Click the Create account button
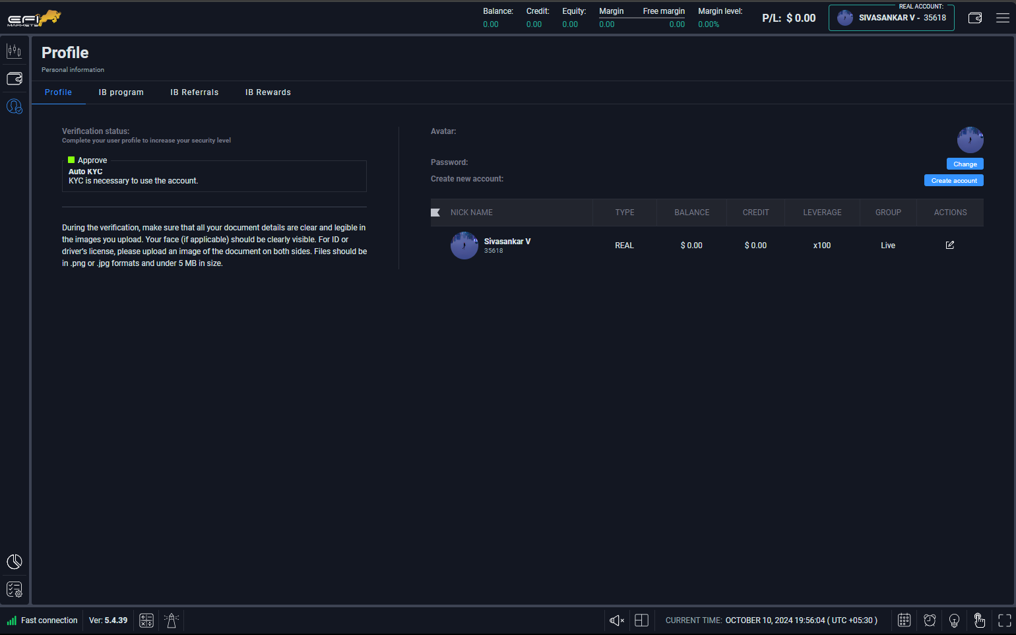The height and width of the screenshot is (635, 1016). [954, 180]
